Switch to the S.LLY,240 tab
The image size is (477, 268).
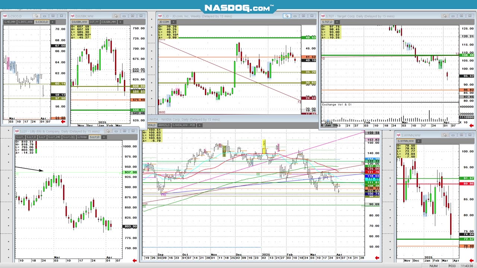(x=54, y=137)
